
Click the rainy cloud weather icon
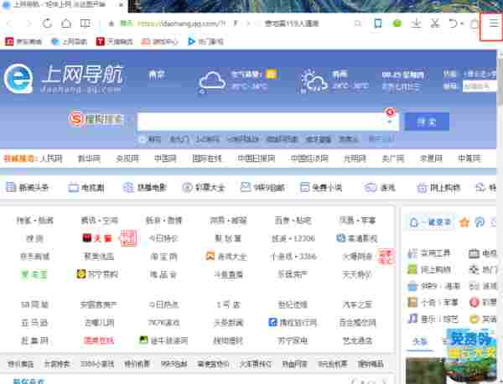pyautogui.click(x=314, y=81)
